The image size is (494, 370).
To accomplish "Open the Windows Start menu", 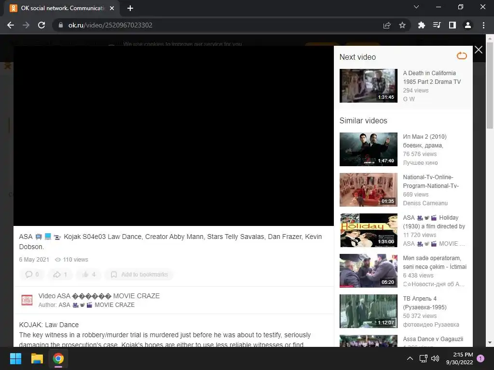I will pos(15,358).
